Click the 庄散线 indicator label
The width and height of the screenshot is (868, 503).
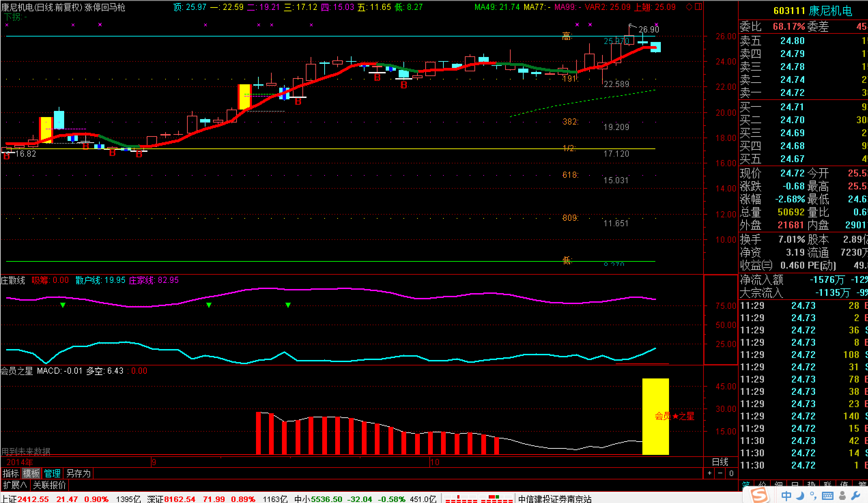pyautogui.click(x=13, y=280)
